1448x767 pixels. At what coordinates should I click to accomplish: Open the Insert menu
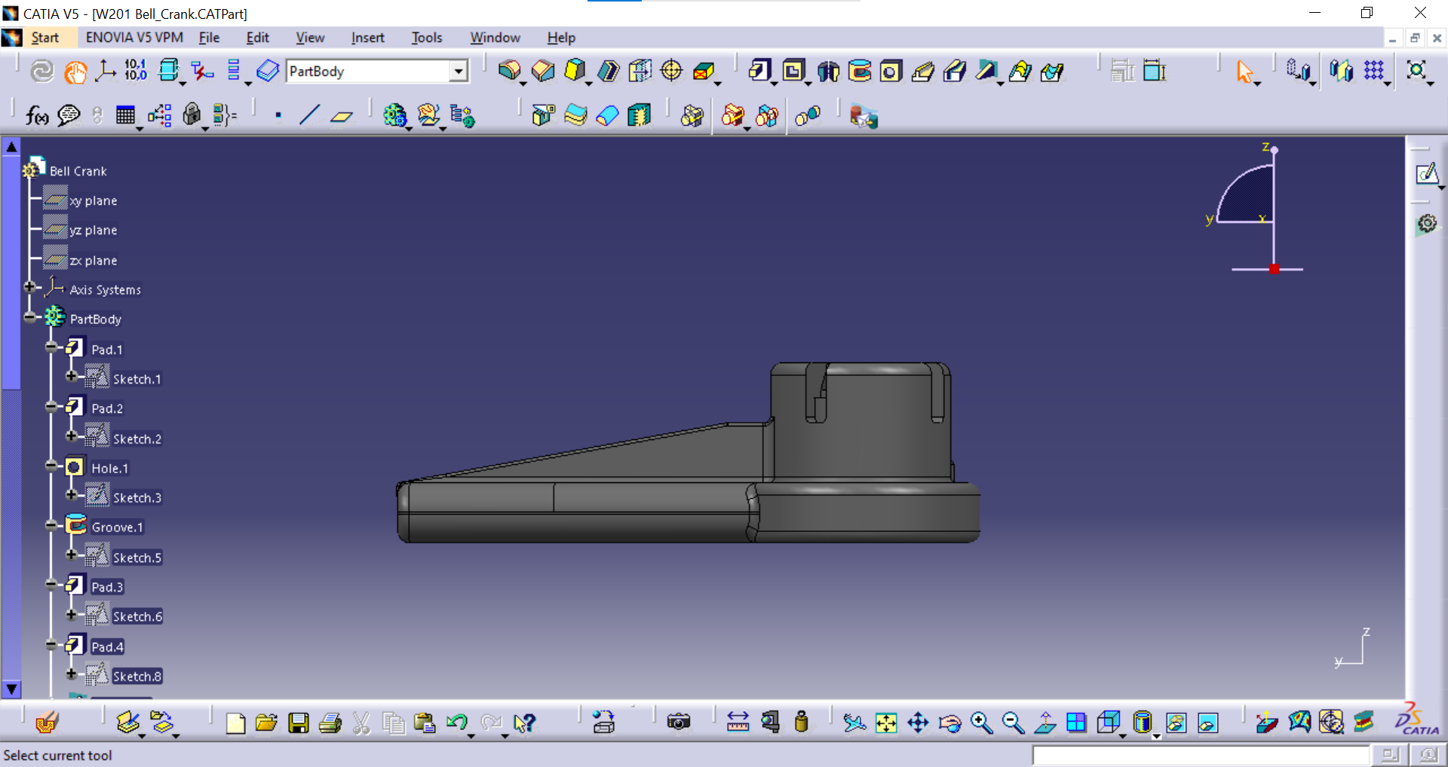[367, 38]
